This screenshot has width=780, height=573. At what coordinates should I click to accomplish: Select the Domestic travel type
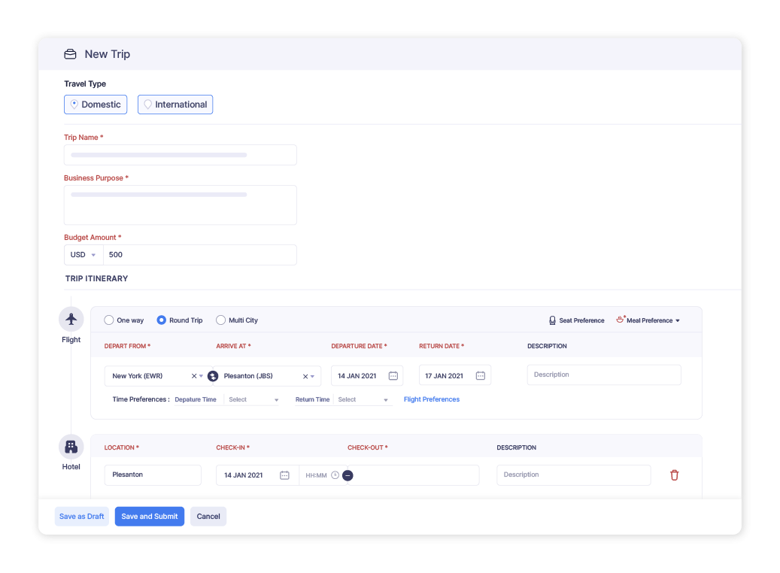click(96, 104)
